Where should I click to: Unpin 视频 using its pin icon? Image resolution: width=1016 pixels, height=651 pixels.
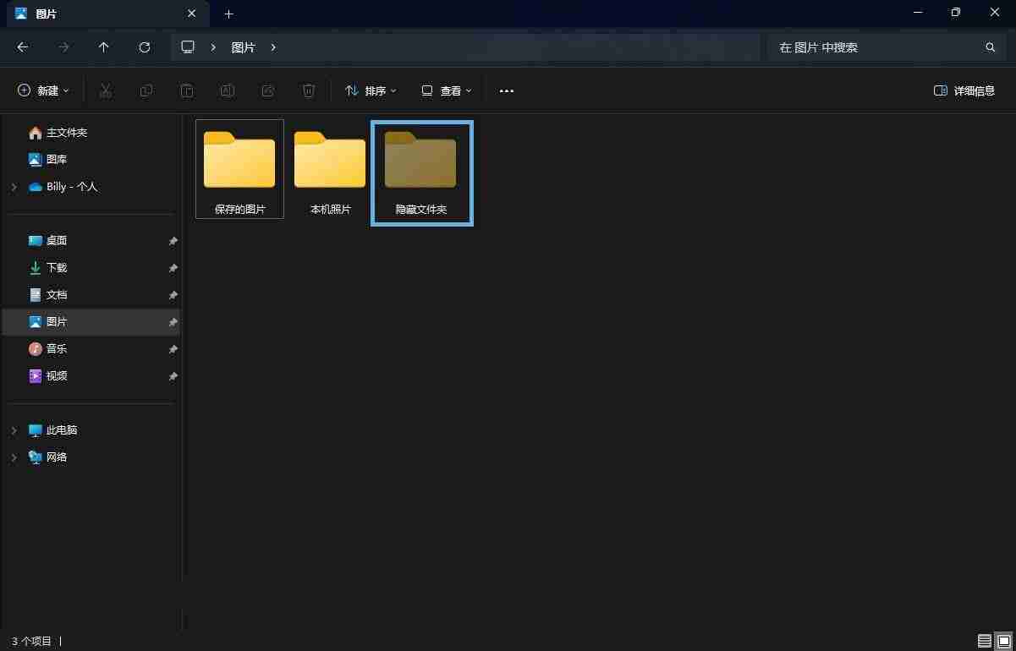[x=173, y=376]
